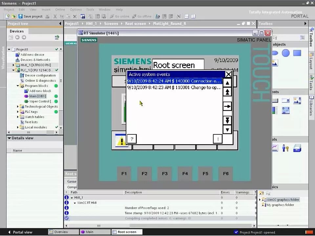
Task: Click the Accessible devices icon
Action: pos(158,16)
